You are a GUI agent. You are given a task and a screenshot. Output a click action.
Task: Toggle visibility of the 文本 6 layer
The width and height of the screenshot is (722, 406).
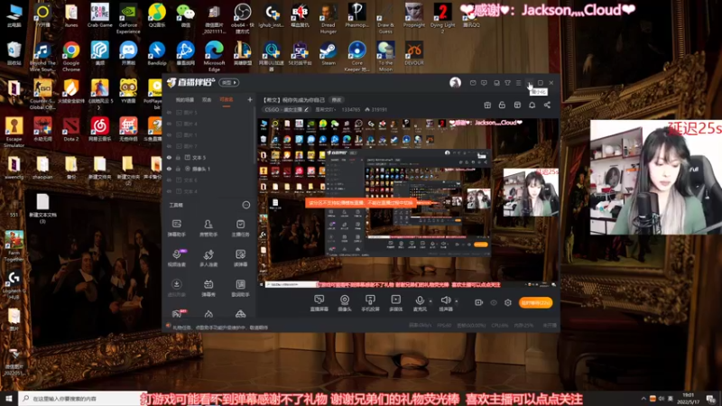click(x=169, y=180)
